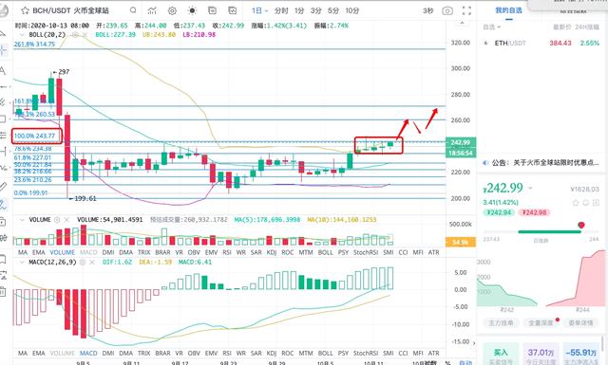Click the red marker on the daily range slider
The width and height of the screenshot is (608, 365).
pos(581,225)
